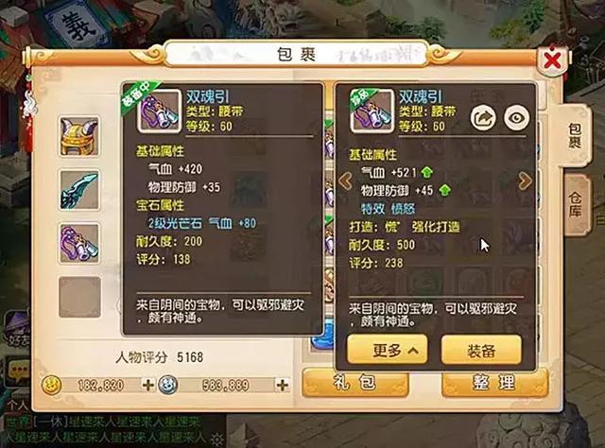Click the new 双魂引 item thumbnail
This screenshot has width=605, height=448.
[372, 111]
